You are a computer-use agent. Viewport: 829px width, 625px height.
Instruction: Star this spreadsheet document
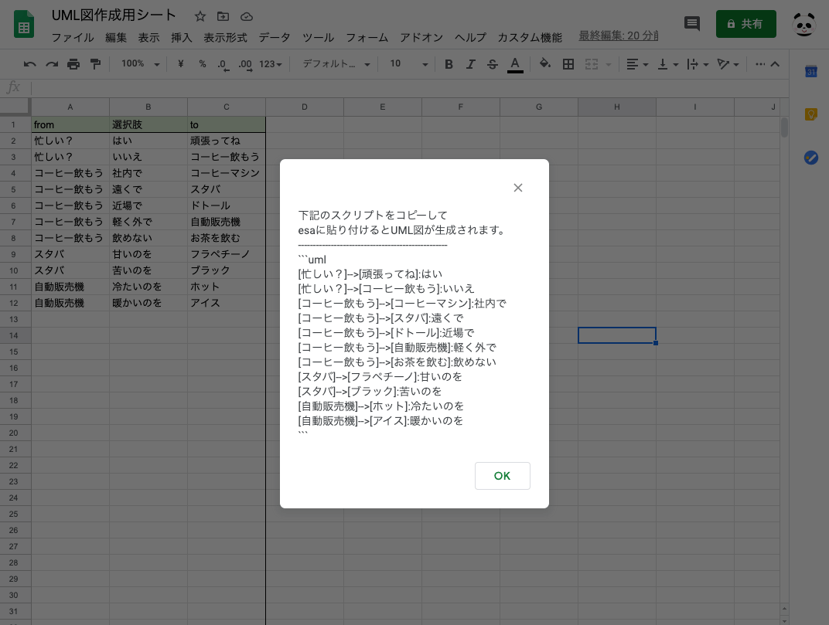pyautogui.click(x=200, y=16)
